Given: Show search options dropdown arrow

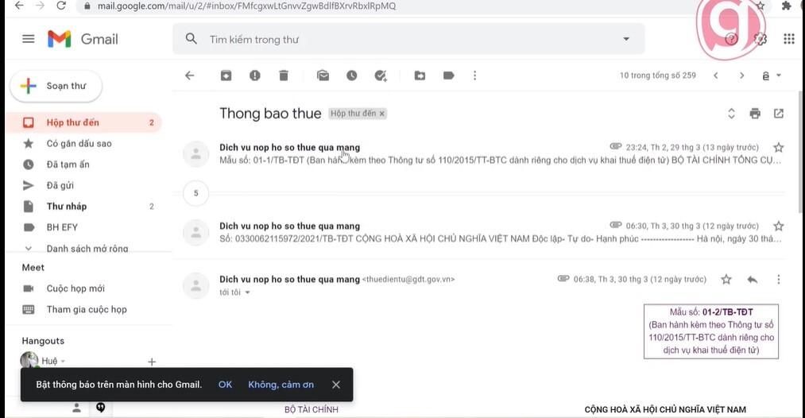Looking at the screenshot, I should [x=626, y=39].
